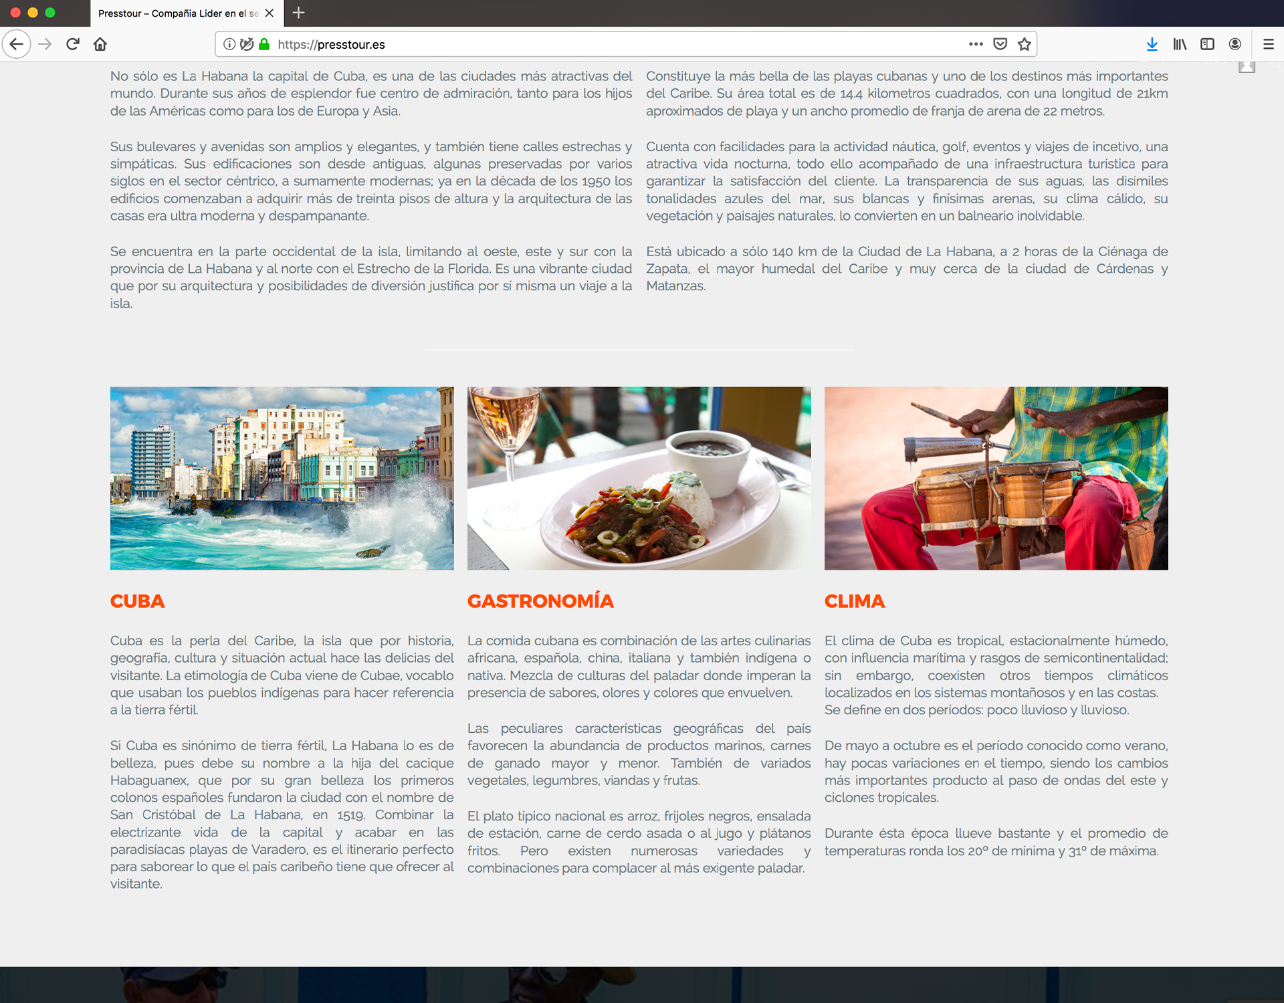The height and width of the screenshot is (1003, 1284).
Task: Select the Presstour tab
Action: [x=177, y=13]
